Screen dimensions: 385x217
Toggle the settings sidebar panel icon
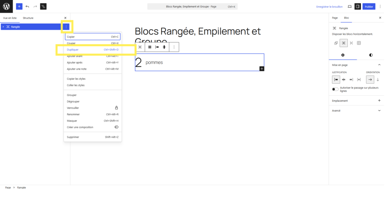[358, 7]
